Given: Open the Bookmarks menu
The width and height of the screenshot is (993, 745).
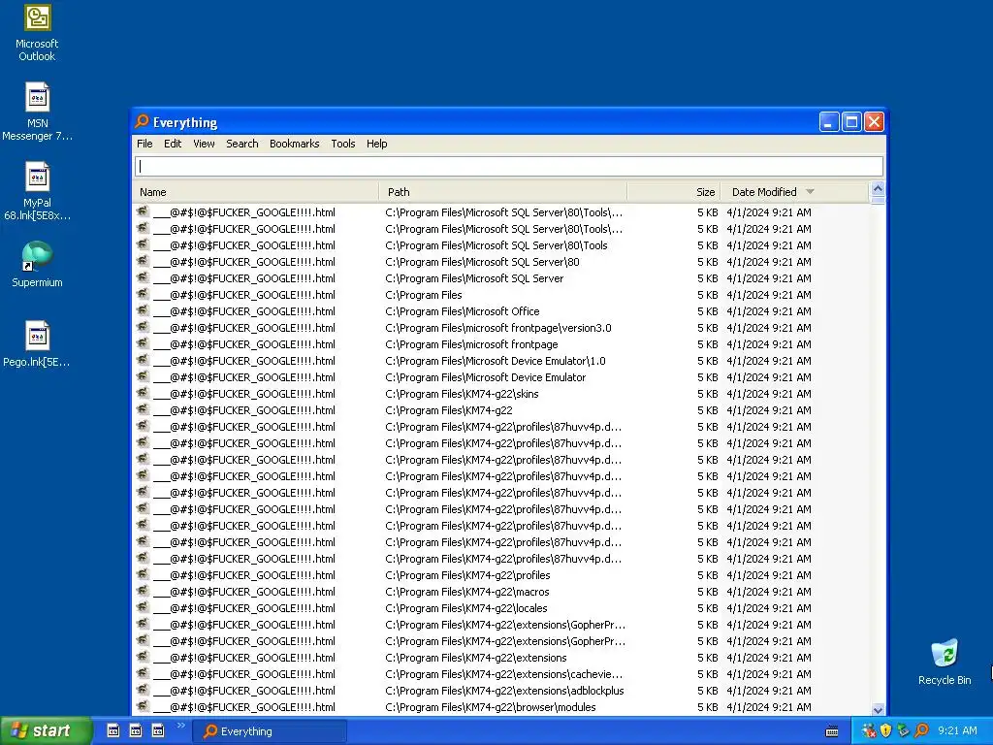Looking at the screenshot, I should [295, 144].
